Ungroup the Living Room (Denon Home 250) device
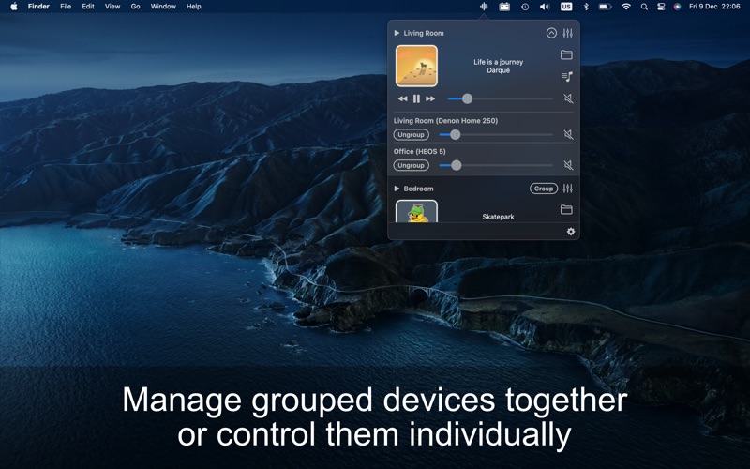This screenshot has width=750, height=469. click(411, 134)
